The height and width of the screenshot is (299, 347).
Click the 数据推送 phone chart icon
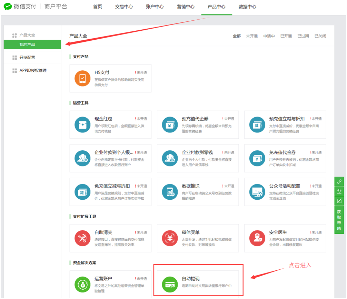[170, 192]
